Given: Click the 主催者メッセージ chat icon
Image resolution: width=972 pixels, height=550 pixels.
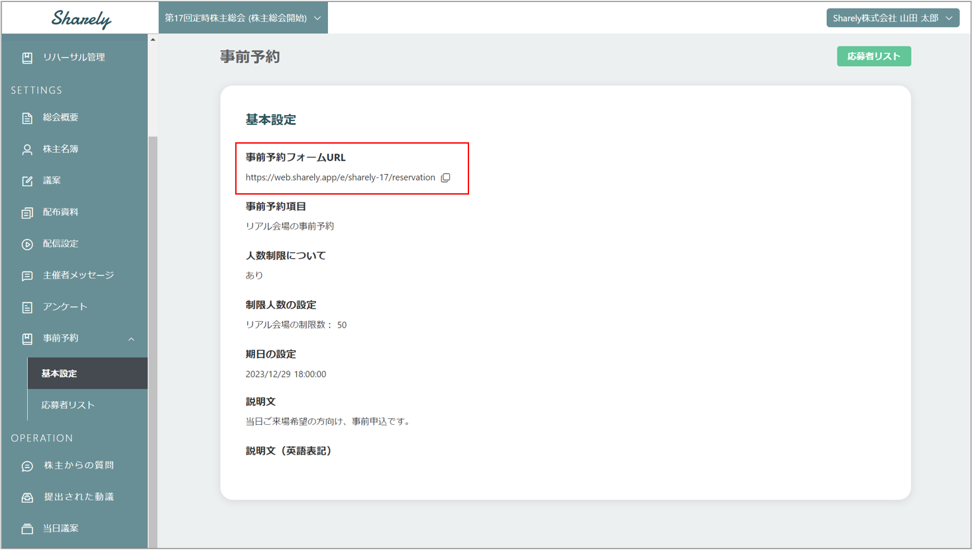Looking at the screenshot, I should point(27,276).
